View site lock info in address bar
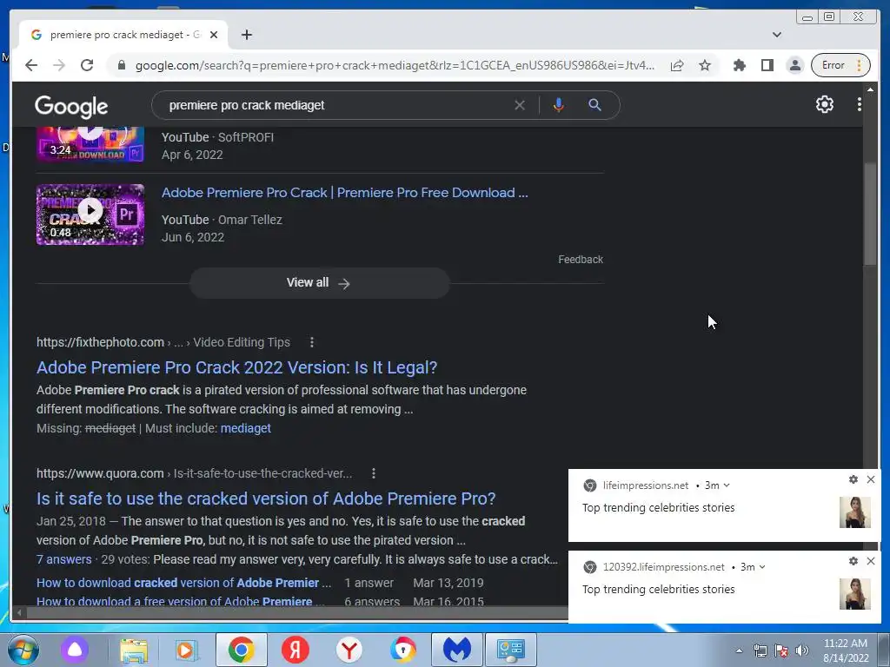 coord(122,65)
